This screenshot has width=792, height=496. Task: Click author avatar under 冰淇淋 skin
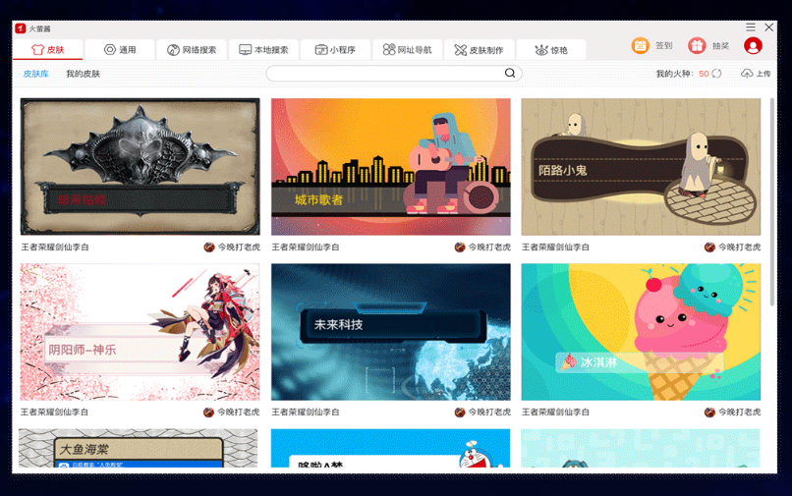(709, 413)
